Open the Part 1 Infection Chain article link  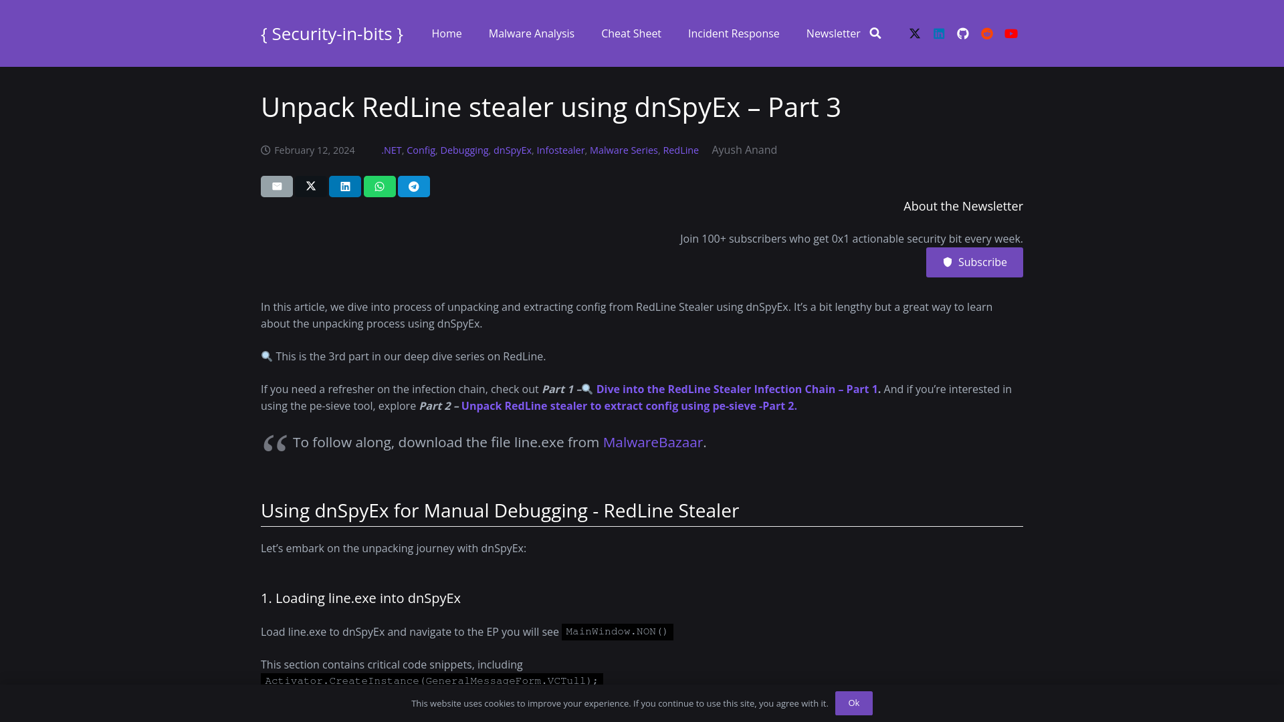pos(738,389)
